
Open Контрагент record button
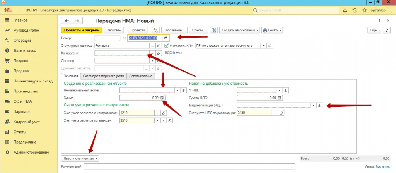tap(159, 53)
